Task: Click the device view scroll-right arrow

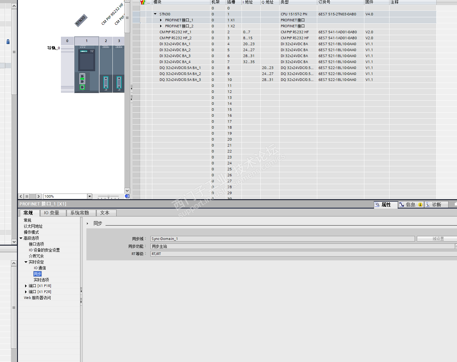Action: point(39,196)
